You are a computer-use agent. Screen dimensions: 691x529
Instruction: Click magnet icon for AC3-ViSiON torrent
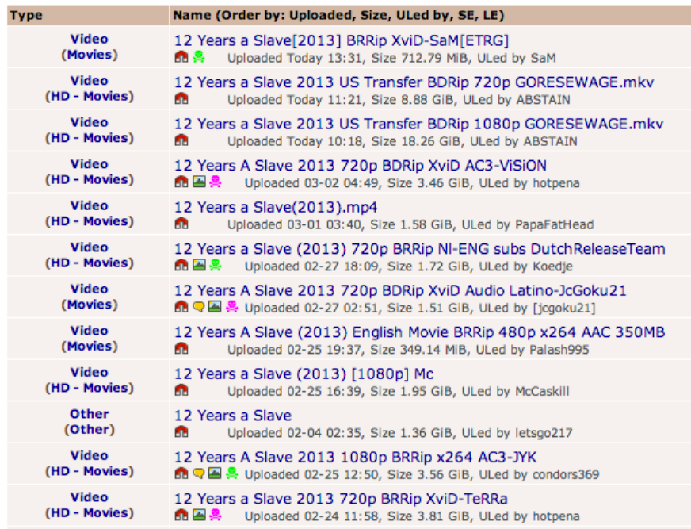(181, 182)
